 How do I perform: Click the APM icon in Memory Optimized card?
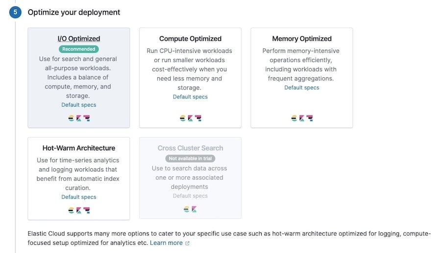click(309, 118)
